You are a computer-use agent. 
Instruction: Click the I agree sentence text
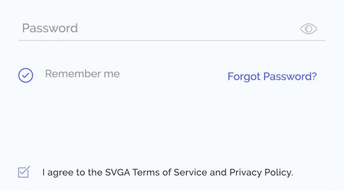tap(167, 173)
